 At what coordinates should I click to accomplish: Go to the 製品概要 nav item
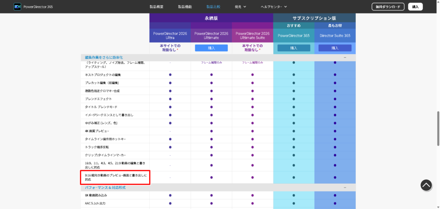click(156, 6)
